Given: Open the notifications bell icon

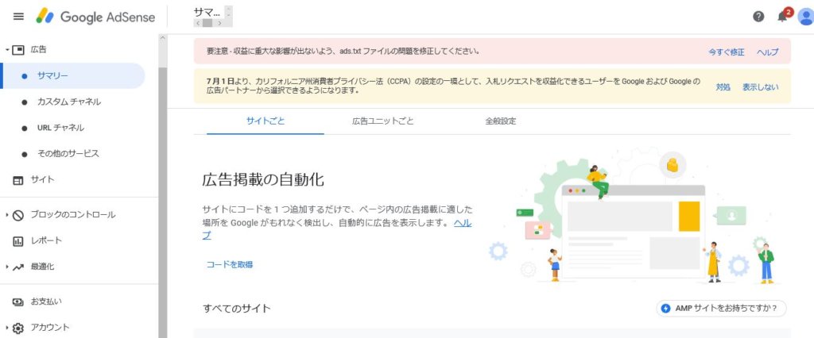Looking at the screenshot, I should coord(783,17).
